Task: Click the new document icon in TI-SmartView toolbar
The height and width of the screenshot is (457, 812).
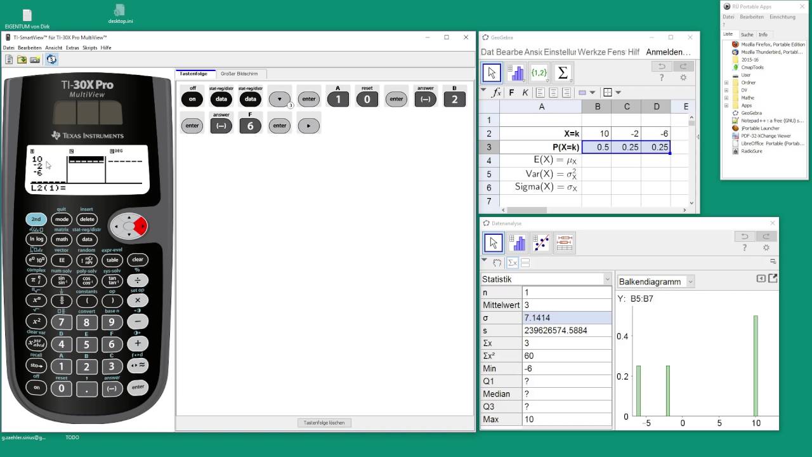Action: click(x=9, y=60)
